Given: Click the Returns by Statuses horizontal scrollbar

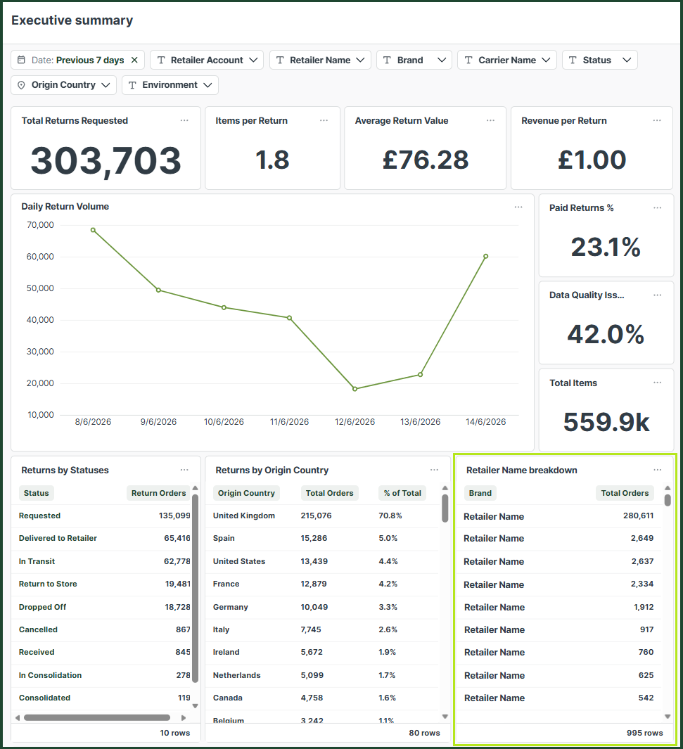Looking at the screenshot, I should [97, 717].
